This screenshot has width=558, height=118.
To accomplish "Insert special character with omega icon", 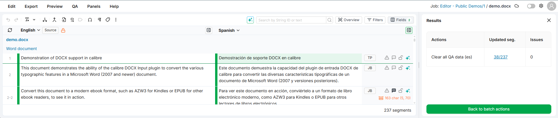I will tap(90, 20).
